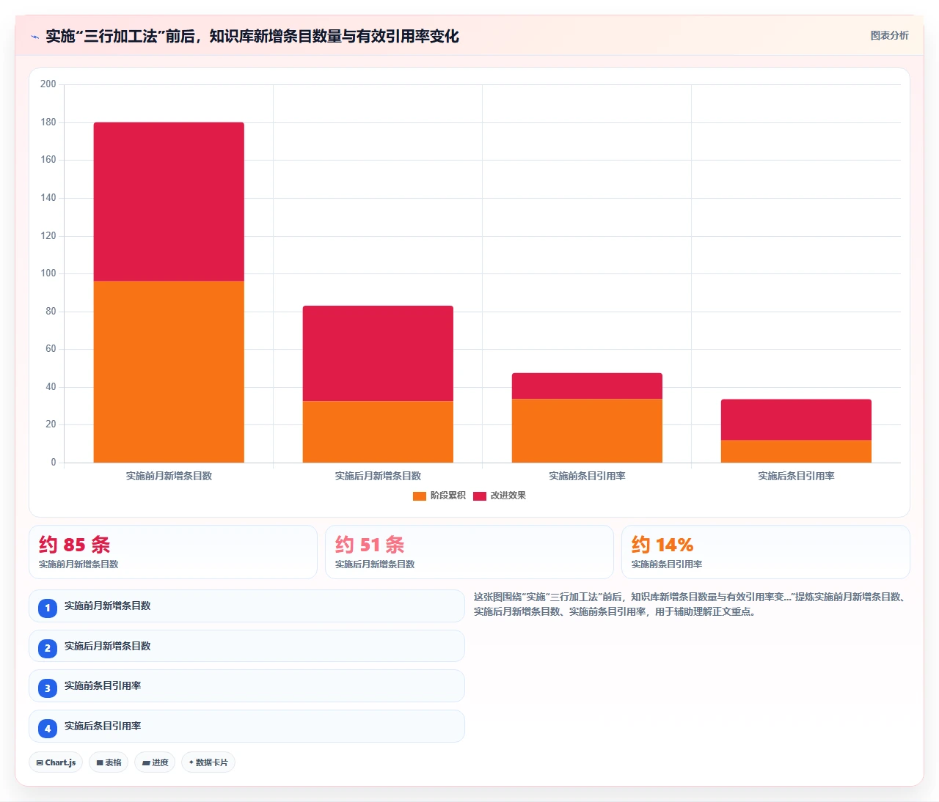The width and height of the screenshot is (939, 802).
Task: Open the 图表分析 label at top right
Action: 889,35
